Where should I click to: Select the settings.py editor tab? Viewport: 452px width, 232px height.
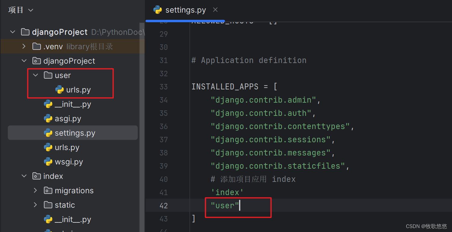pos(185,10)
